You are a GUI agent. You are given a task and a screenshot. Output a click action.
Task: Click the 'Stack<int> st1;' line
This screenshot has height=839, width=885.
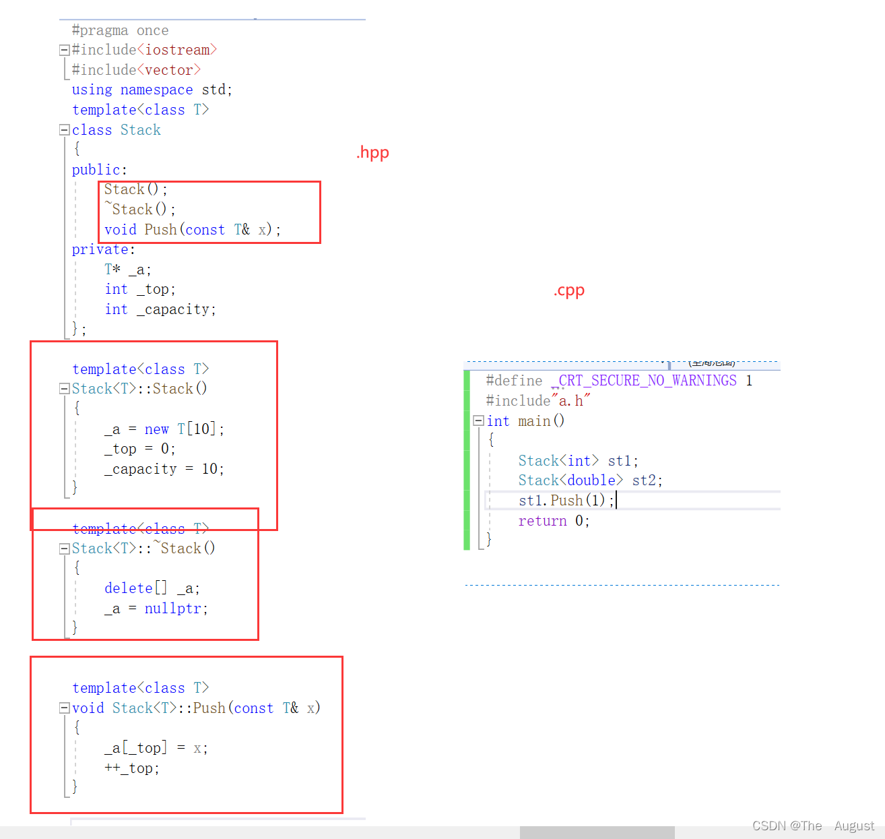(579, 461)
